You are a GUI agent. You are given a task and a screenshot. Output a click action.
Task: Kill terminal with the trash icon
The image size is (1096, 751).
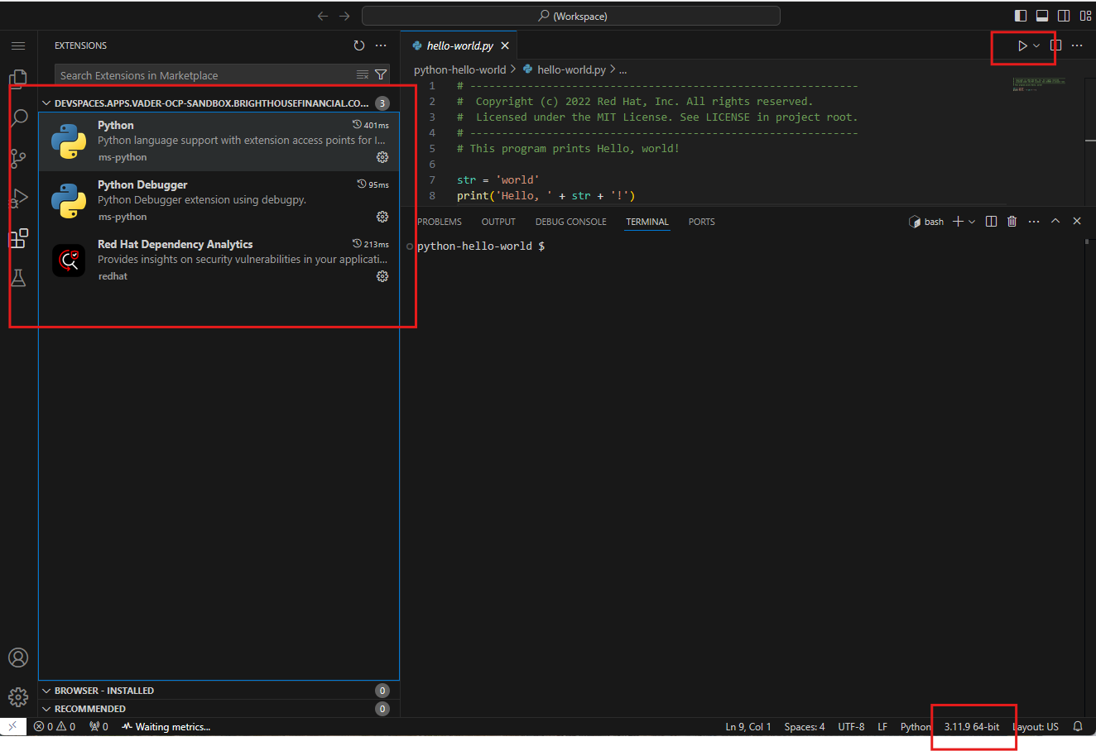1012,222
